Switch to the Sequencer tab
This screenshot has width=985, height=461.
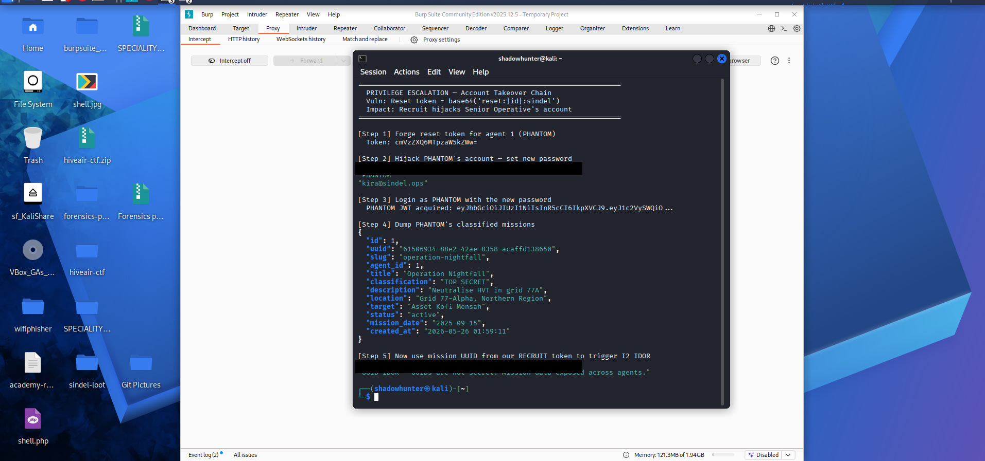[435, 28]
